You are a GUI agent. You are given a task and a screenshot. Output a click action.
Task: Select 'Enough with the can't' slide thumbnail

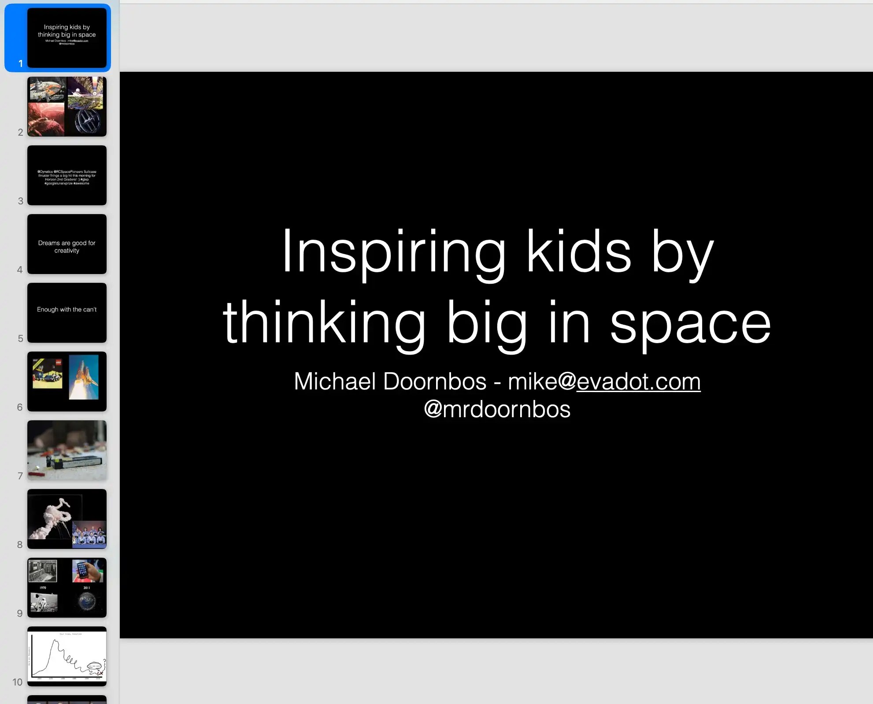[x=67, y=313]
